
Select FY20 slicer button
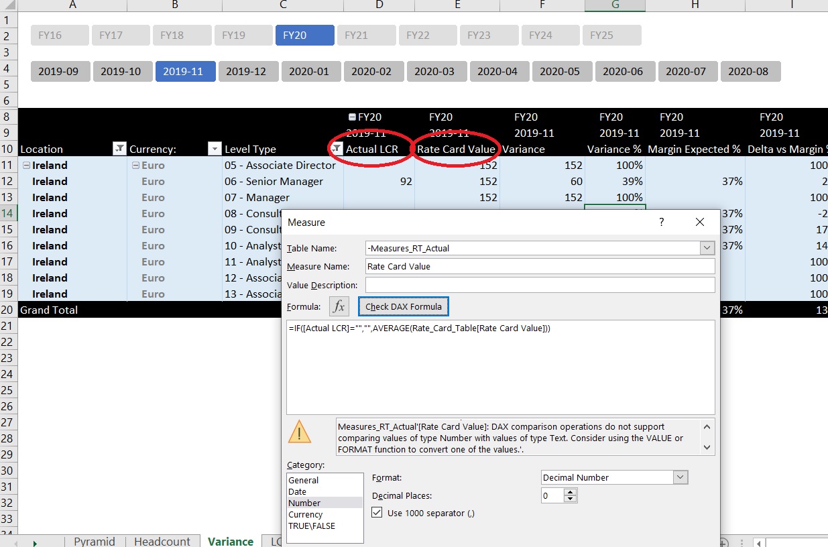pyautogui.click(x=304, y=36)
